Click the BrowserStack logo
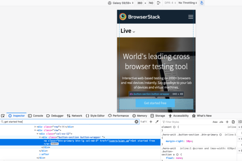 tap(140, 17)
